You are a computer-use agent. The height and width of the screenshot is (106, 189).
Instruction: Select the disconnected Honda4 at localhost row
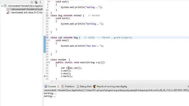click(x=25, y=9)
